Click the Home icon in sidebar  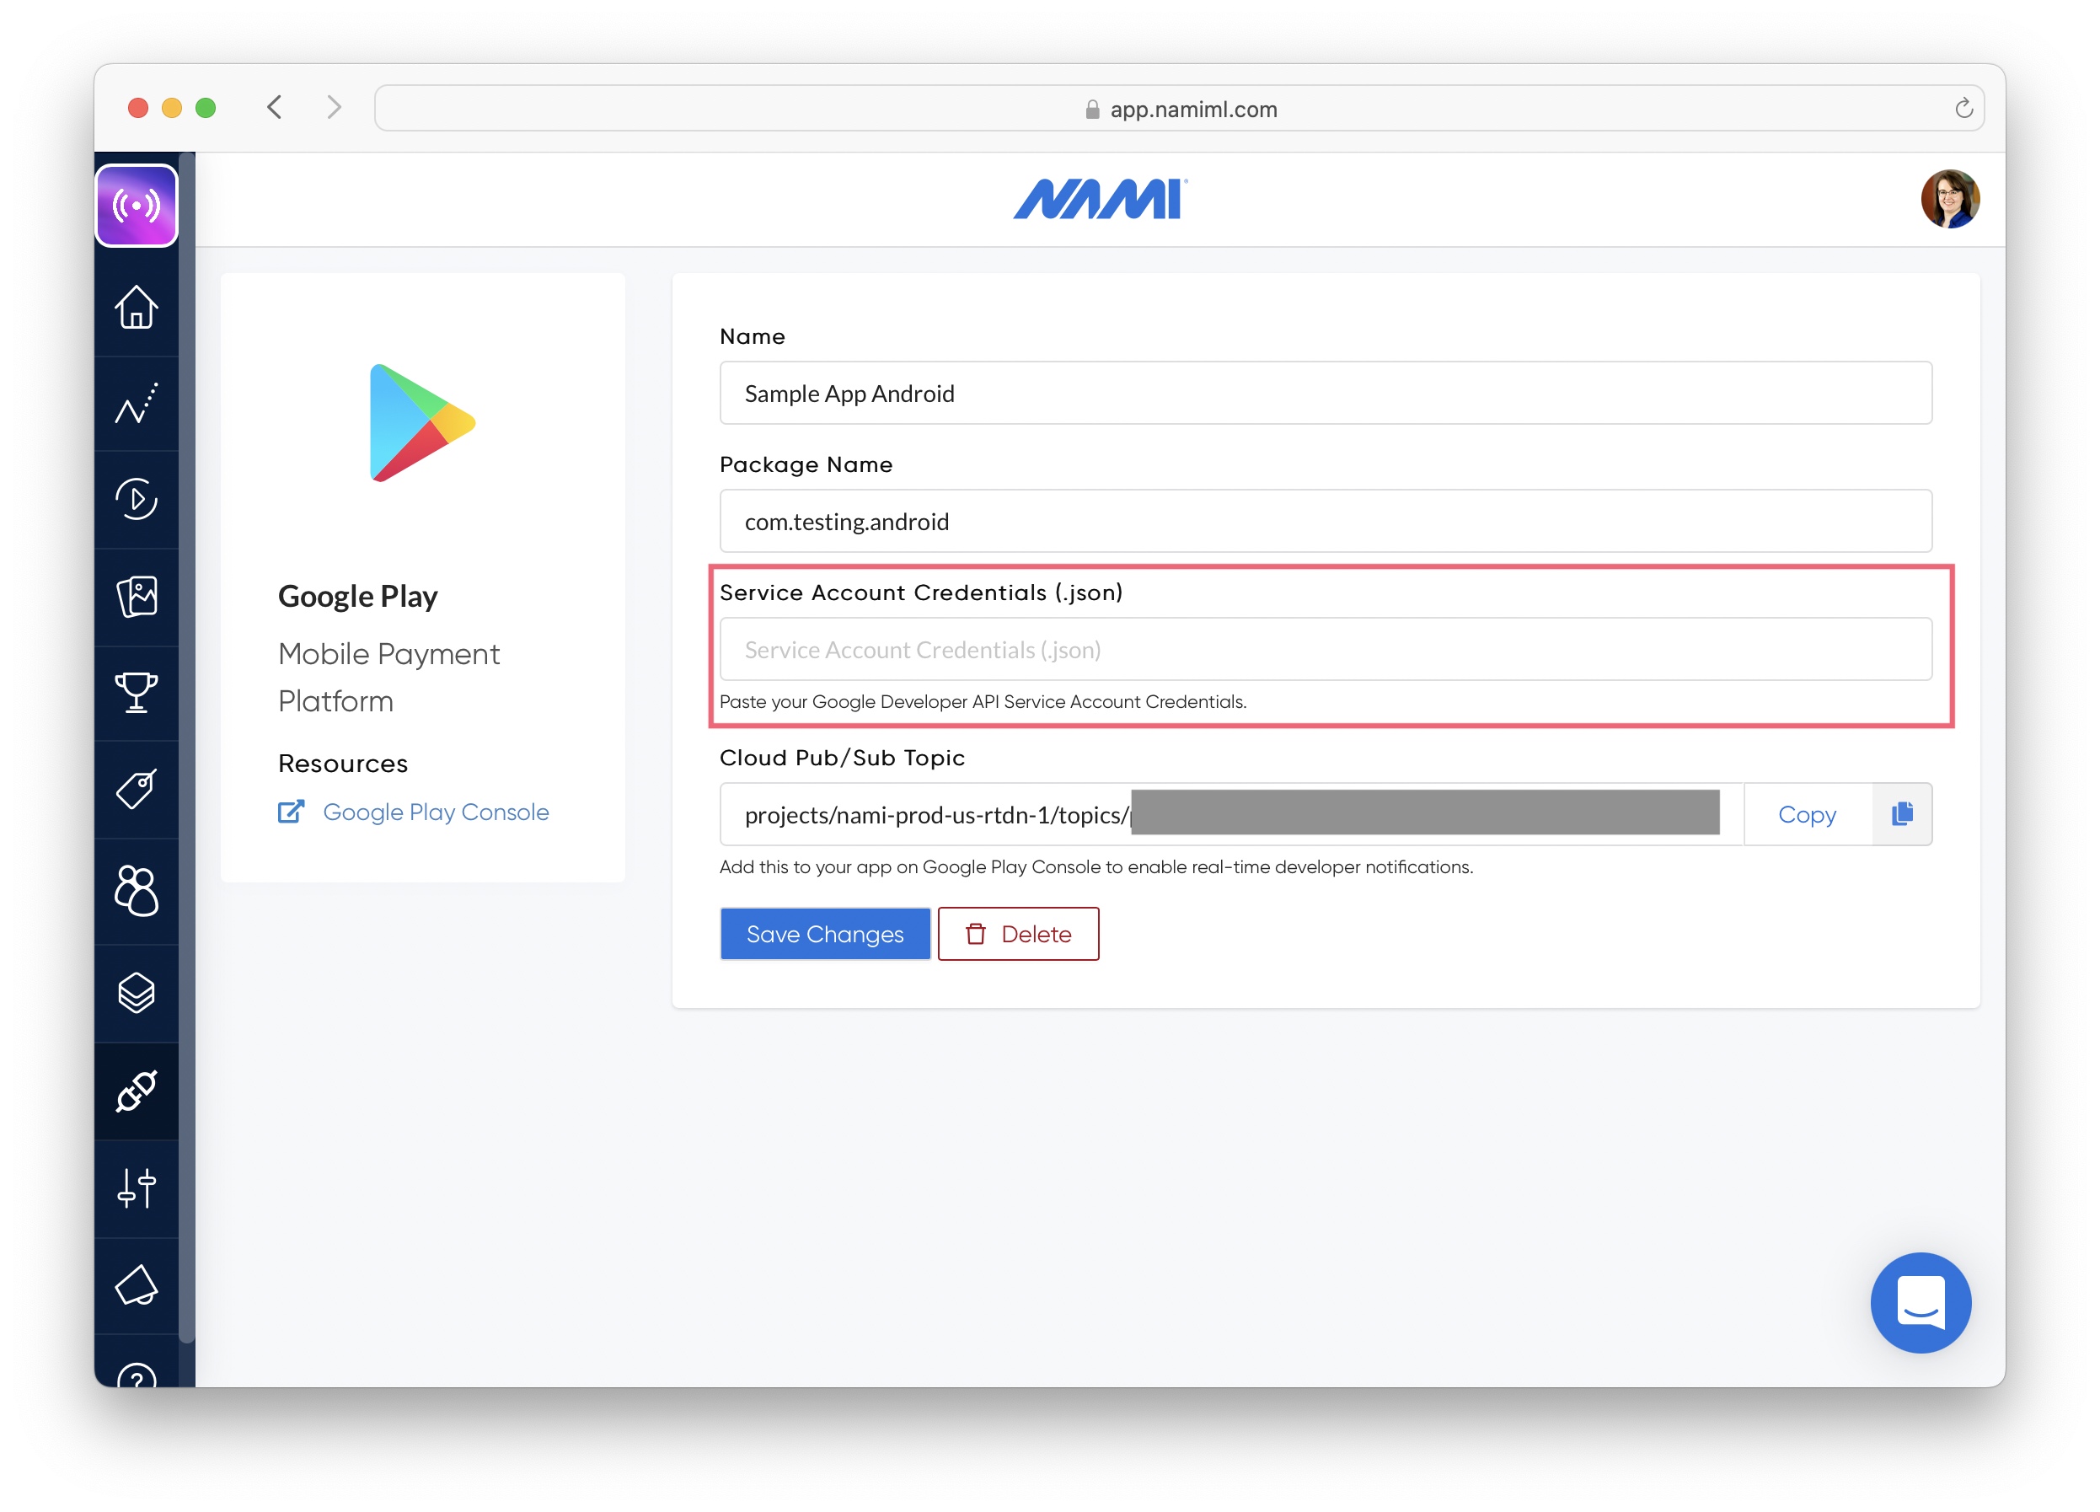tap(137, 308)
